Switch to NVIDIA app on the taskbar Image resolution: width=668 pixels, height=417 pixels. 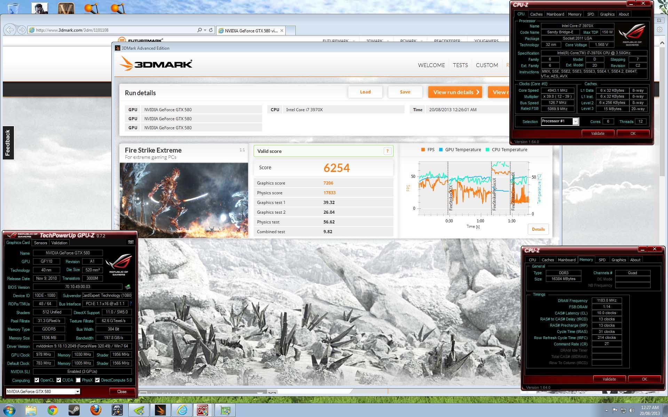click(x=139, y=410)
